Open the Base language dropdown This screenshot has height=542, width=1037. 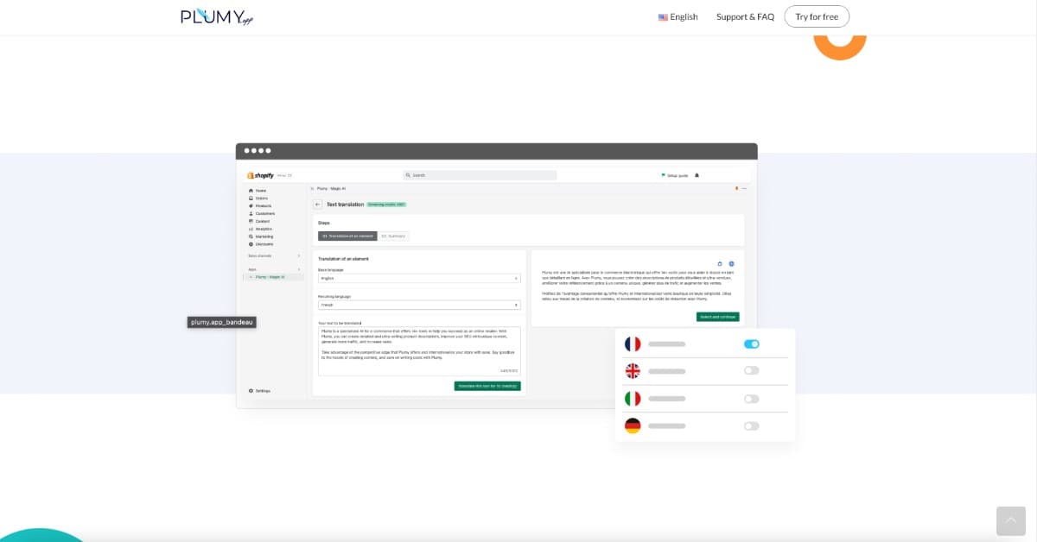(x=419, y=279)
